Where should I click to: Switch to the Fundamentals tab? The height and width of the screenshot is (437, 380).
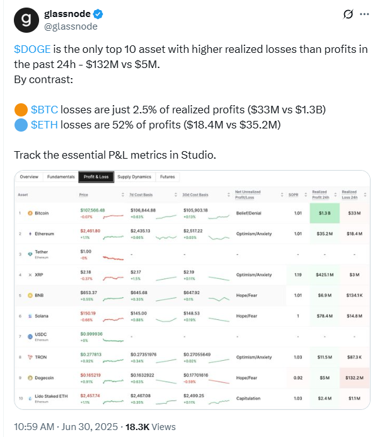[x=60, y=177]
